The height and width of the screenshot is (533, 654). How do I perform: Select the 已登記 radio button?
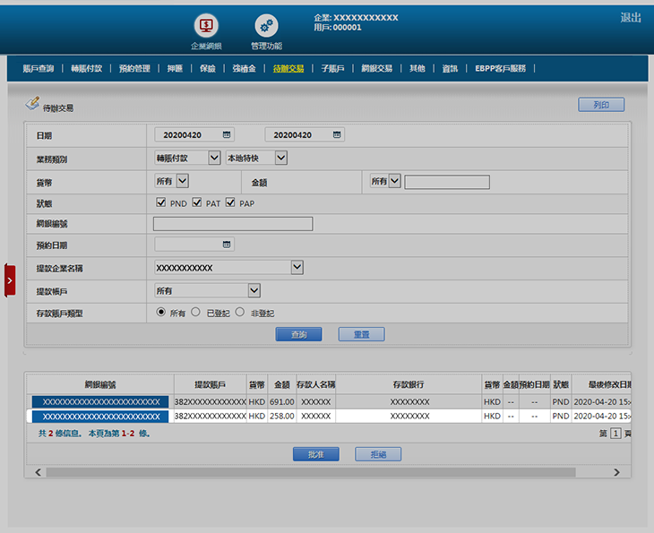195,313
